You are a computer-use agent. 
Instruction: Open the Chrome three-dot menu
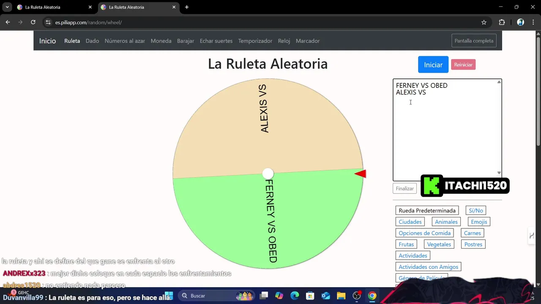533,22
